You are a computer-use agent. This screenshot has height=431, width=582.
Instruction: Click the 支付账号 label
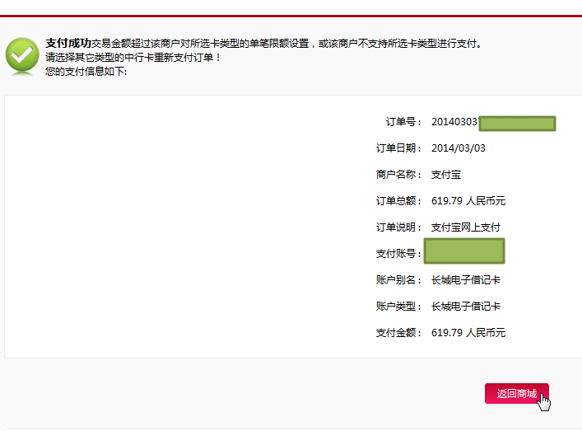click(398, 254)
